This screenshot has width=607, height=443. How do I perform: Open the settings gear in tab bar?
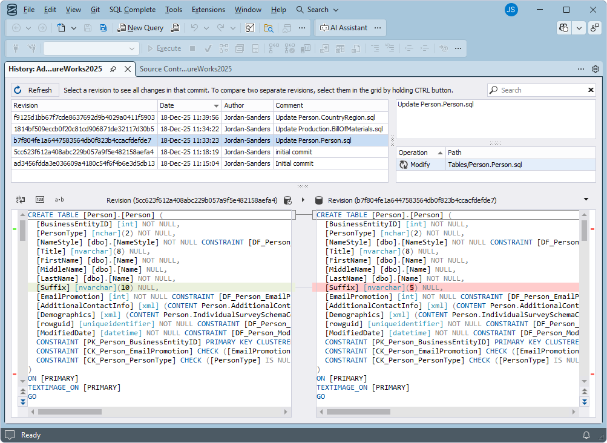click(x=596, y=69)
